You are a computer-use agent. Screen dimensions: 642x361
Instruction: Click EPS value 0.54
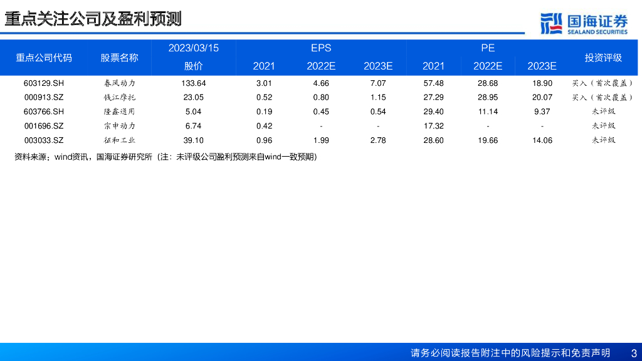[378, 112]
